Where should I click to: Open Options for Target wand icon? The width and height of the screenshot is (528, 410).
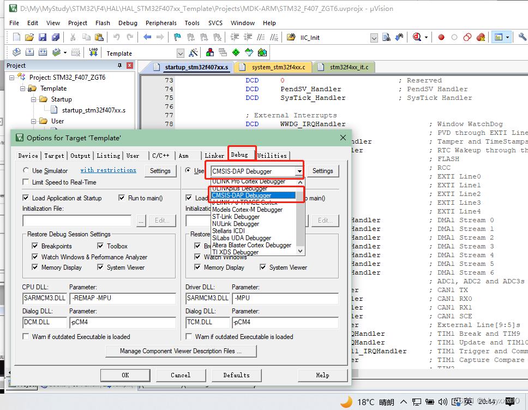pos(193,52)
